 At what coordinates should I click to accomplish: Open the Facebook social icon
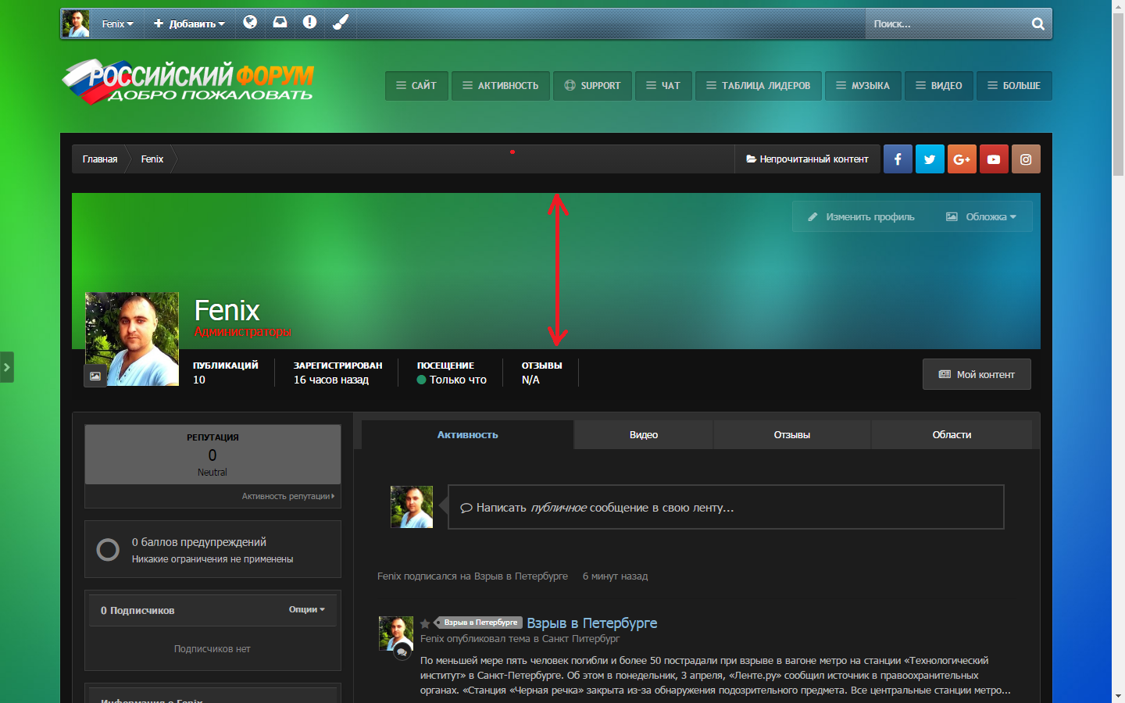[x=898, y=159]
